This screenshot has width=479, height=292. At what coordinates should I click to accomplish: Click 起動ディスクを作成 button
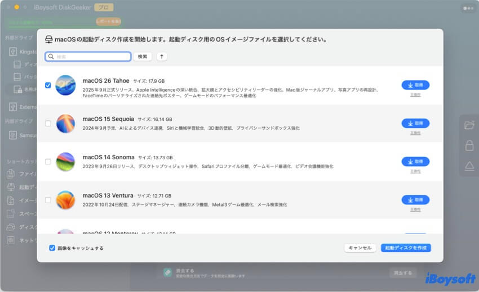406,248
